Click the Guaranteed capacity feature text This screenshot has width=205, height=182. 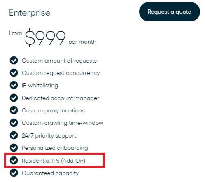(x=50, y=173)
